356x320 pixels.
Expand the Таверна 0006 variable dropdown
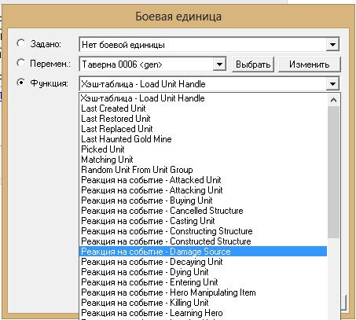pyautogui.click(x=219, y=64)
